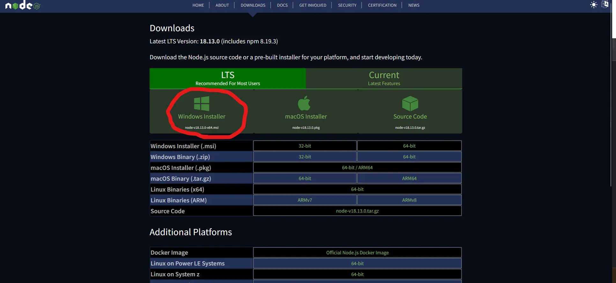The image size is (616, 283).
Task: Click the Additional Platforms heading
Action: pos(191,232)
